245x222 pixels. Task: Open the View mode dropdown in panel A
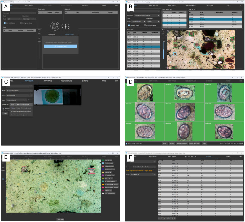click(23, 13)
